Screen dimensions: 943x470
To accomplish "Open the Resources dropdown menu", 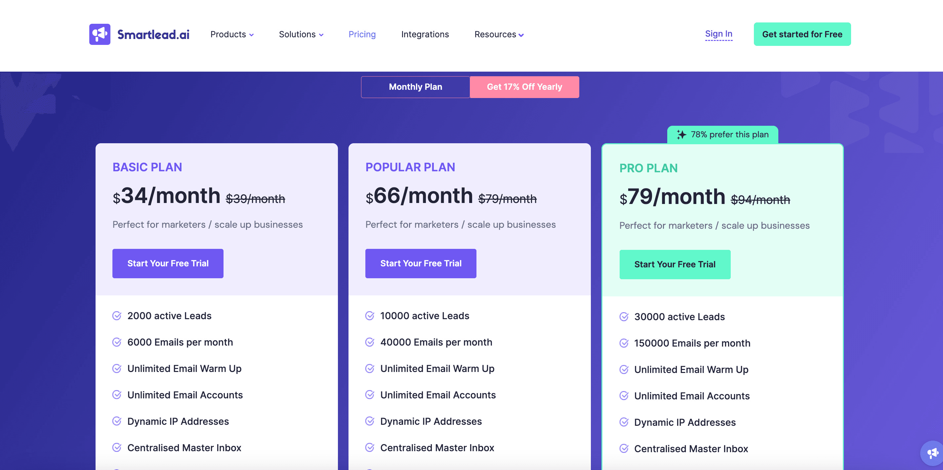I will [499, 34].
